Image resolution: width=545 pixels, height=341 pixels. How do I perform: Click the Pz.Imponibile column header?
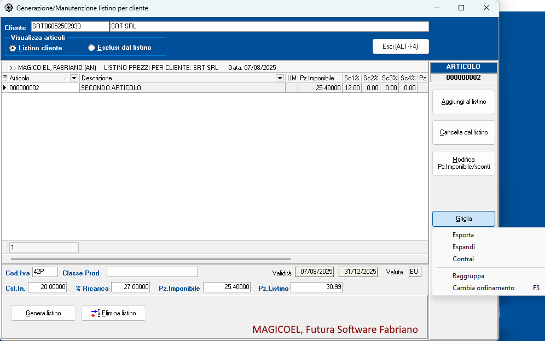pos(320,78)
